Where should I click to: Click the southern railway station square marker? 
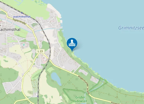[x=38, y=96]
